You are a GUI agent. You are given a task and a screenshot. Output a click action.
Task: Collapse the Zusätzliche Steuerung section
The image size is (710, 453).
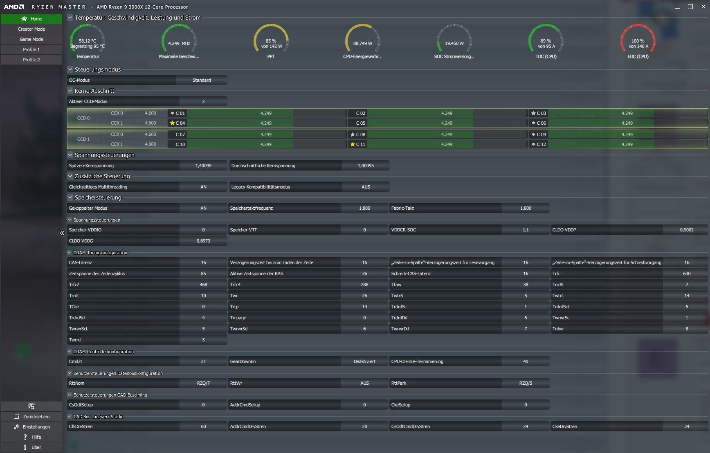[70, 176]
